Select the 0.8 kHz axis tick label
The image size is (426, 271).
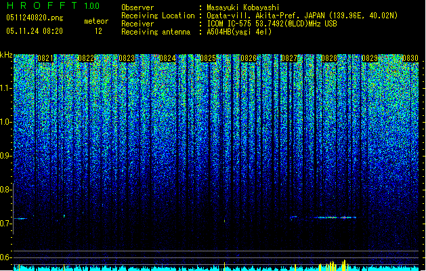[5, 190]
